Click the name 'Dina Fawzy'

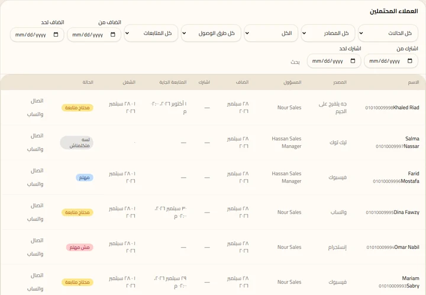point(406,212)
